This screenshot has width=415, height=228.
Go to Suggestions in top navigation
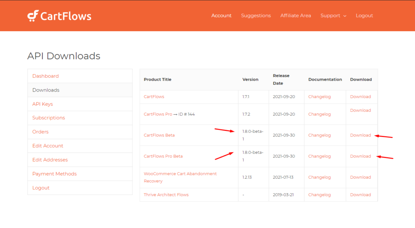pyautogui.click(x=256, y=16)
